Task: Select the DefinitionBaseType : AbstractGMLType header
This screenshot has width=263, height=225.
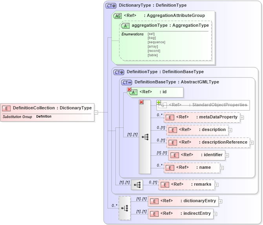Action: point(177,82)
